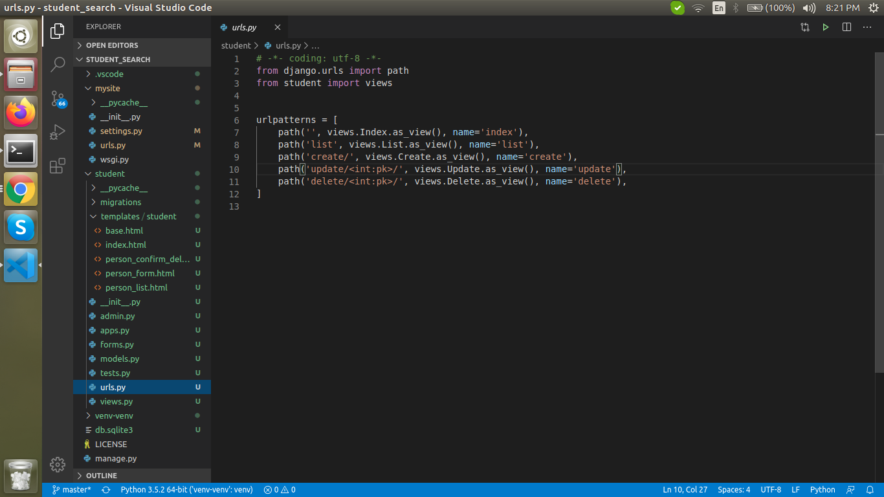Go to line via Ln 10, Col 27
The image size is (884, 497).
coord(685,490)
